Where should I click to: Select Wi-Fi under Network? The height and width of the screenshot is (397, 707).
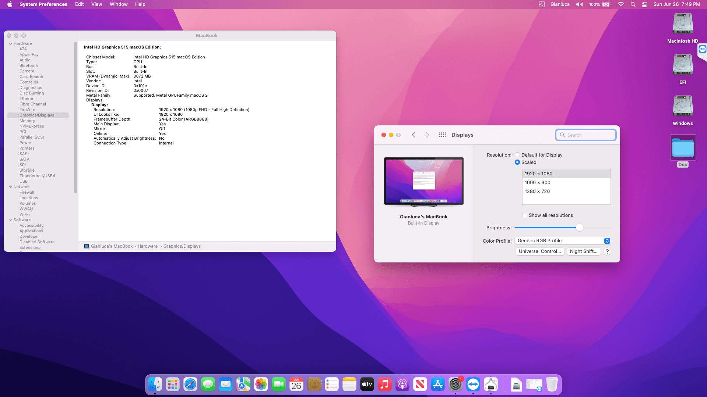[x=25, y=214]
